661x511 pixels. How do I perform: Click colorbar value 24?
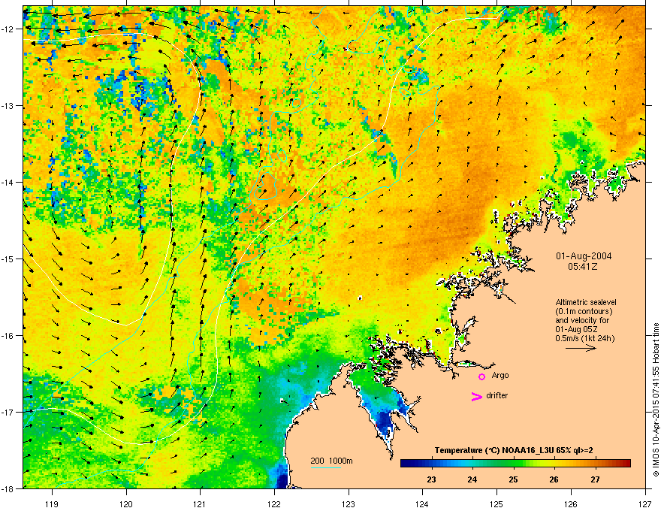tap(472, 479)
